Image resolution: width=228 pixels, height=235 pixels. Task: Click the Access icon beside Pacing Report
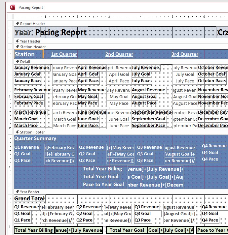pyautogui.click(x=13, y=7)
